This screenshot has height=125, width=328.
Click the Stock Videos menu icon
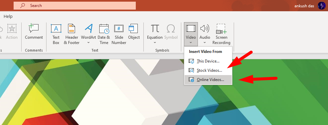[191, 70]
